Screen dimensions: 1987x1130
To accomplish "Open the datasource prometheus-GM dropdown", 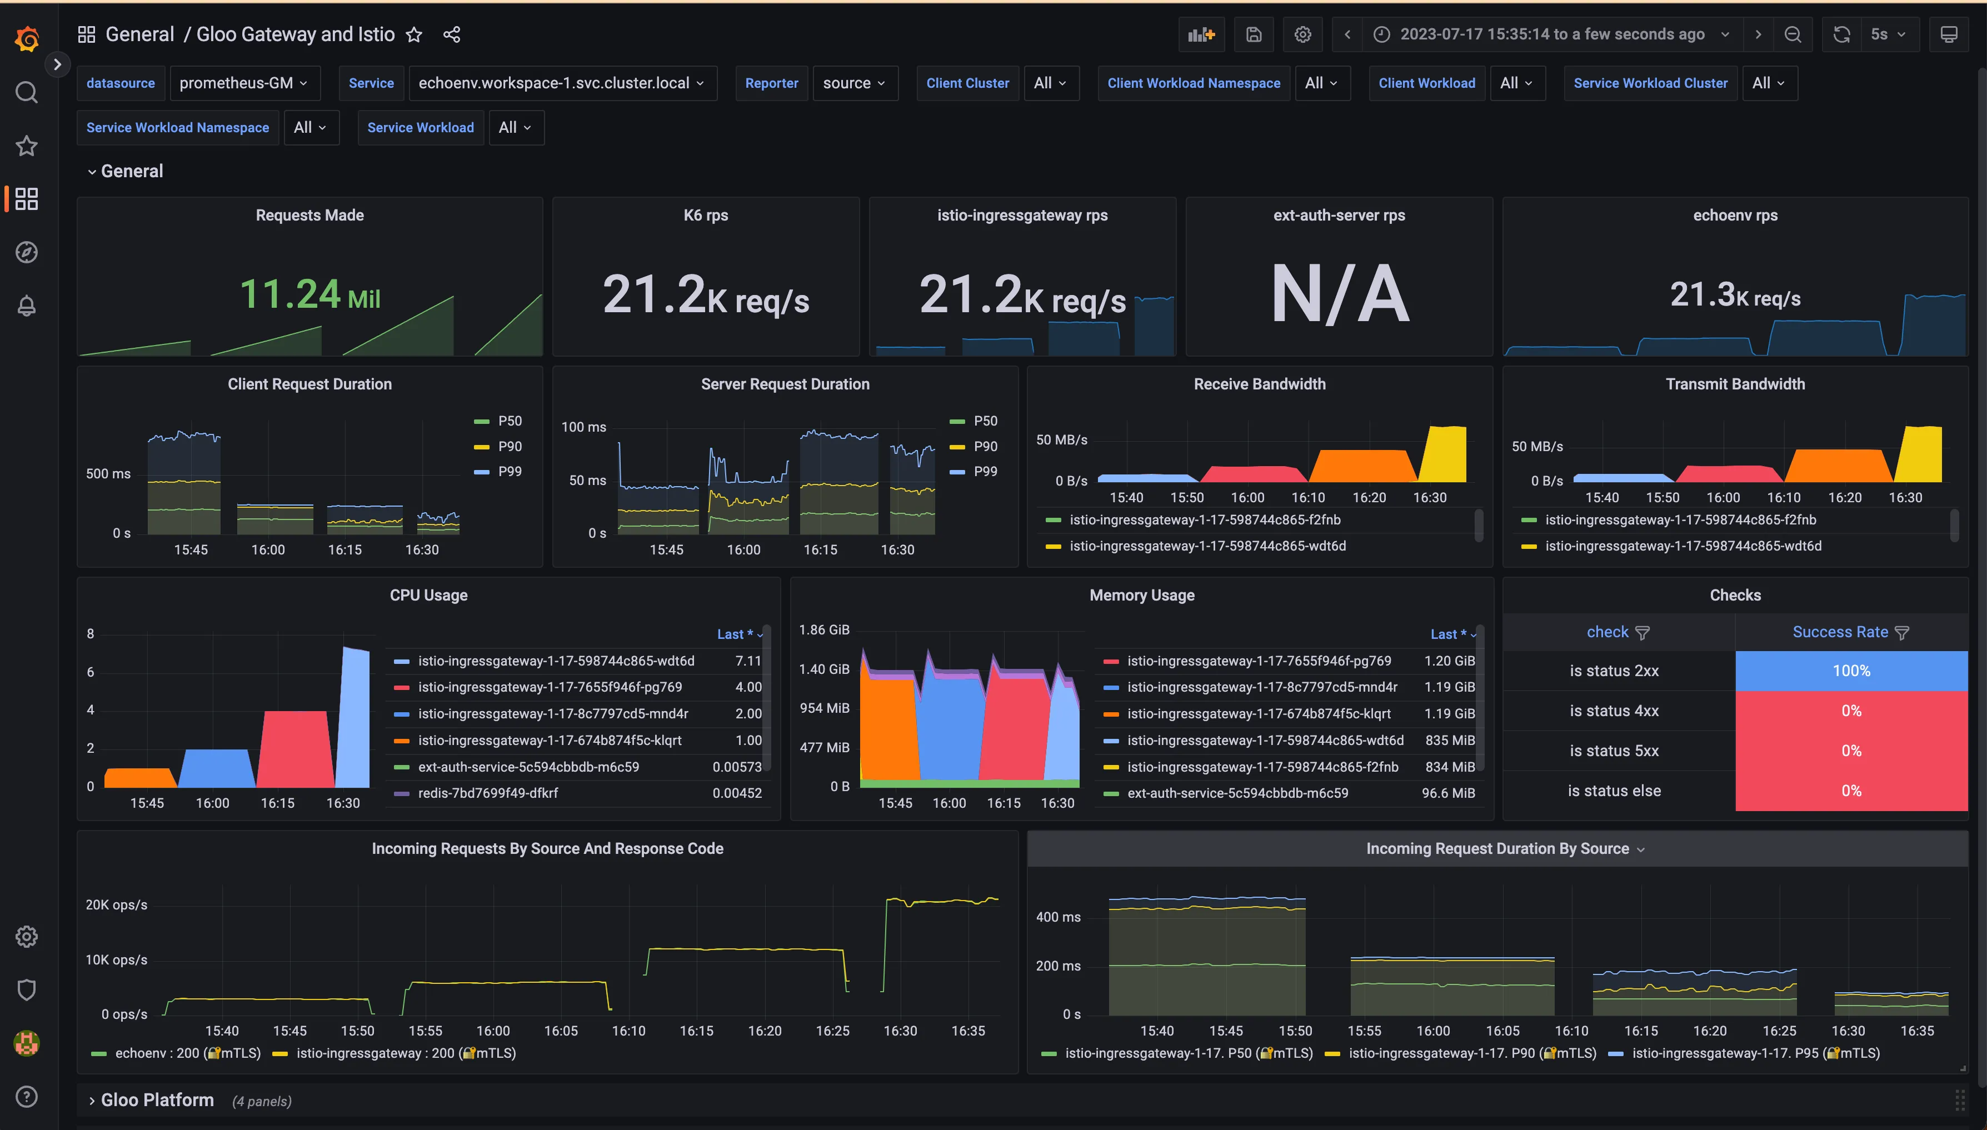I will 244,83.
